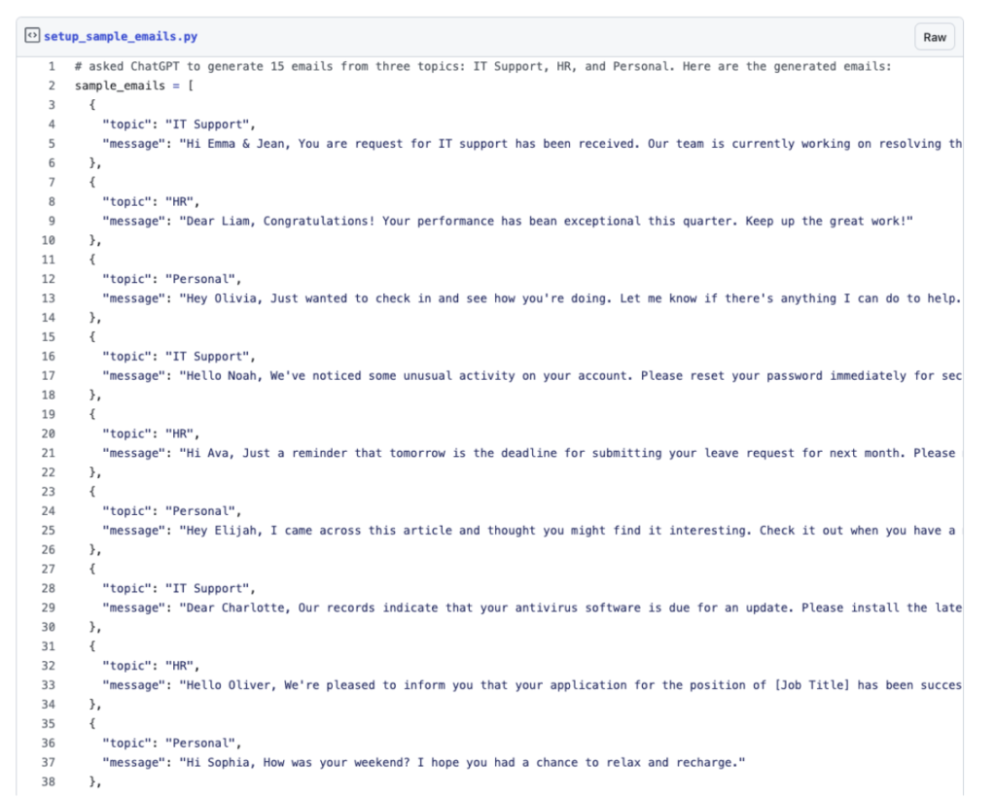Screen dimensions: 996x798
Task: Click the ChatGPT comment on the first line
Action: 482,66
